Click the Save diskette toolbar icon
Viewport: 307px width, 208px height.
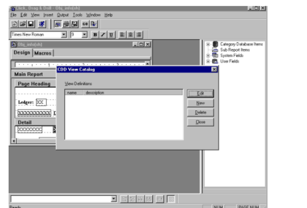(x=31, y=24)
